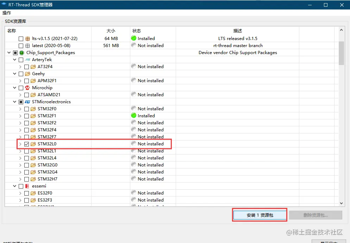Click the STM32L4 folder icon
Viewport: 350px width, 243px height.
pos(33,158)
